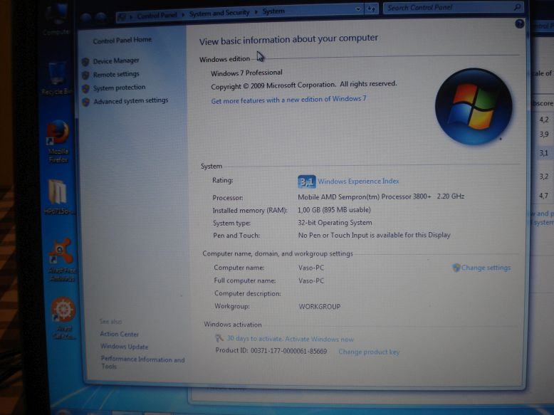Image resolution: width=554 pixels, height=415 pixels.
Task: Select the Mozilla Firefox desktop icon
Action: [x=58, y=142]
